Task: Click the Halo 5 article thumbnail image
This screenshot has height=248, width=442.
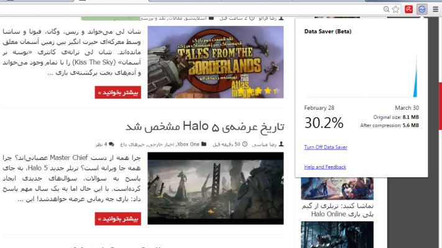Action: point(215,188)
